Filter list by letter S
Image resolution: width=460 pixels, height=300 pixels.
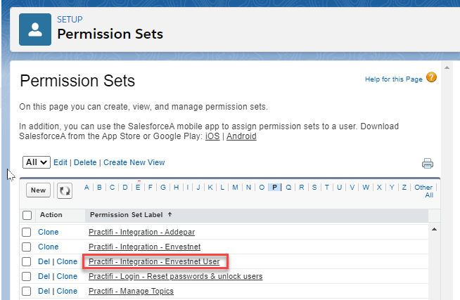pyautogui.click(x=314, y=187)
